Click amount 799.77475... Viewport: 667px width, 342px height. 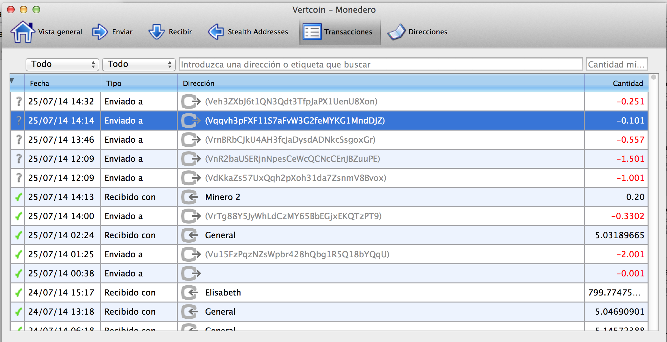coord(614,293)
